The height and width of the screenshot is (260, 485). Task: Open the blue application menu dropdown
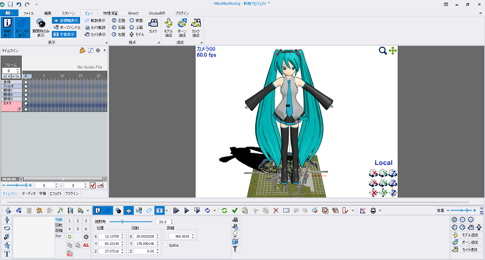click(9, 13)
